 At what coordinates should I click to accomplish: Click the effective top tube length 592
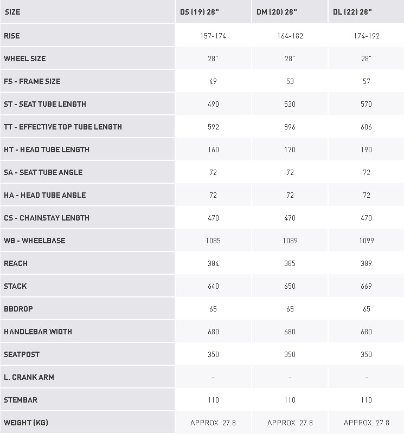click(x=213, y=127)
